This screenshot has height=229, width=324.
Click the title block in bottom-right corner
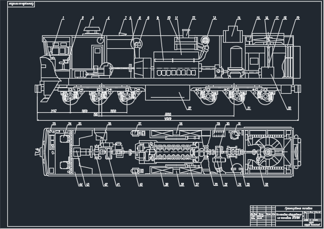(285, 216)
